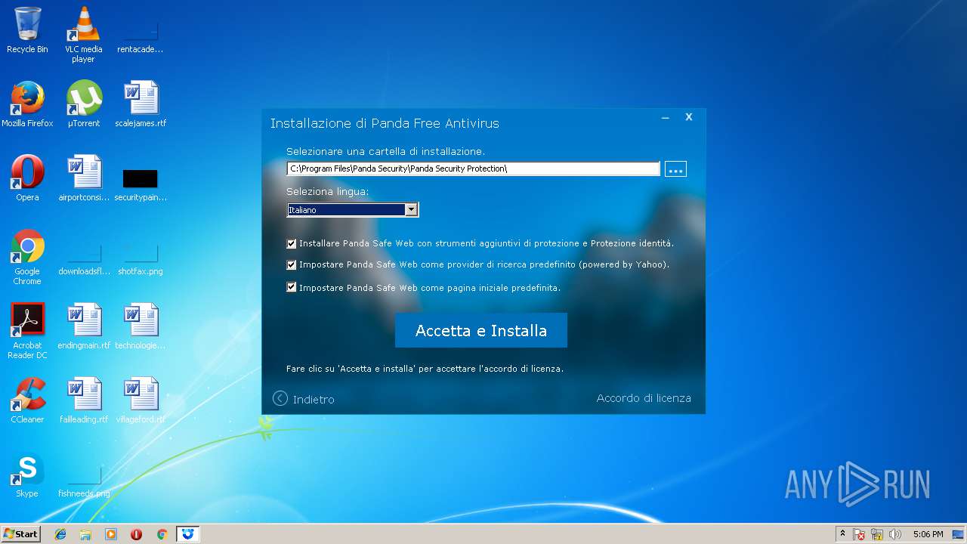Open villageford.rtf document icon

(141, 400)
